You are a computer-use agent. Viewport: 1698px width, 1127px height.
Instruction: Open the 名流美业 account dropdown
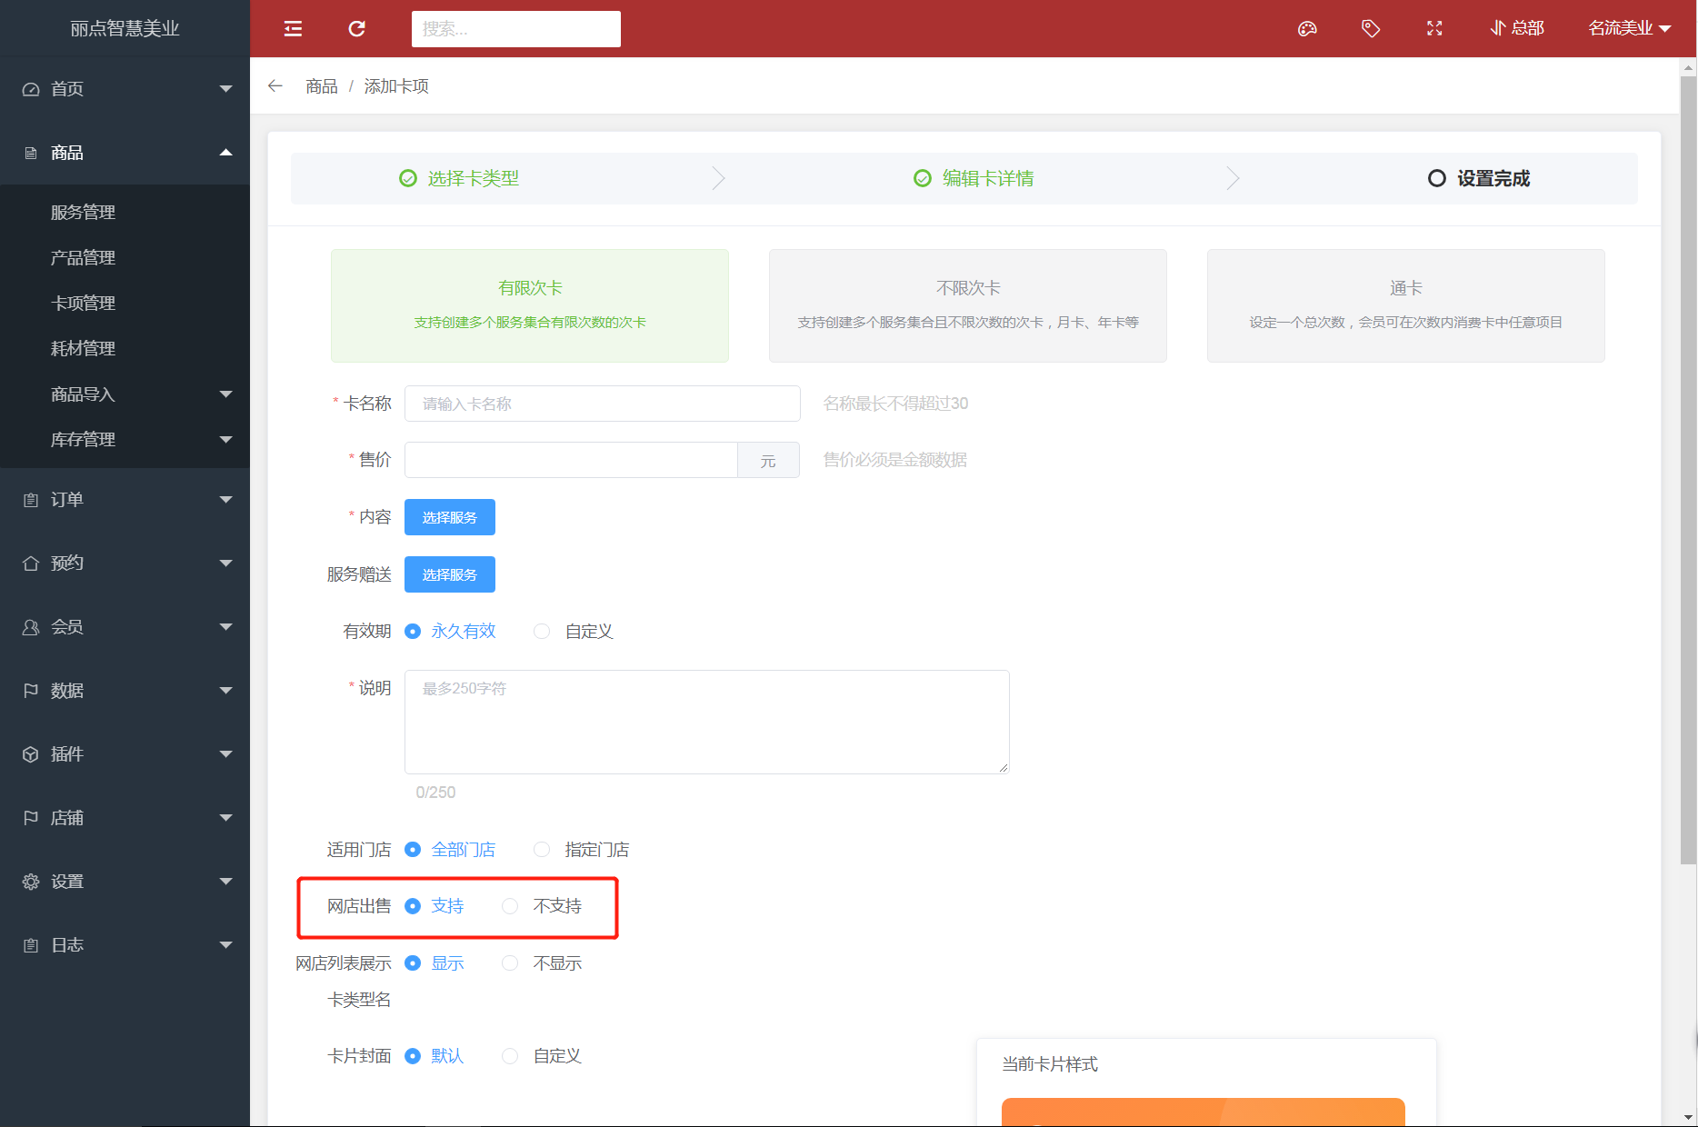point(1630,28)
